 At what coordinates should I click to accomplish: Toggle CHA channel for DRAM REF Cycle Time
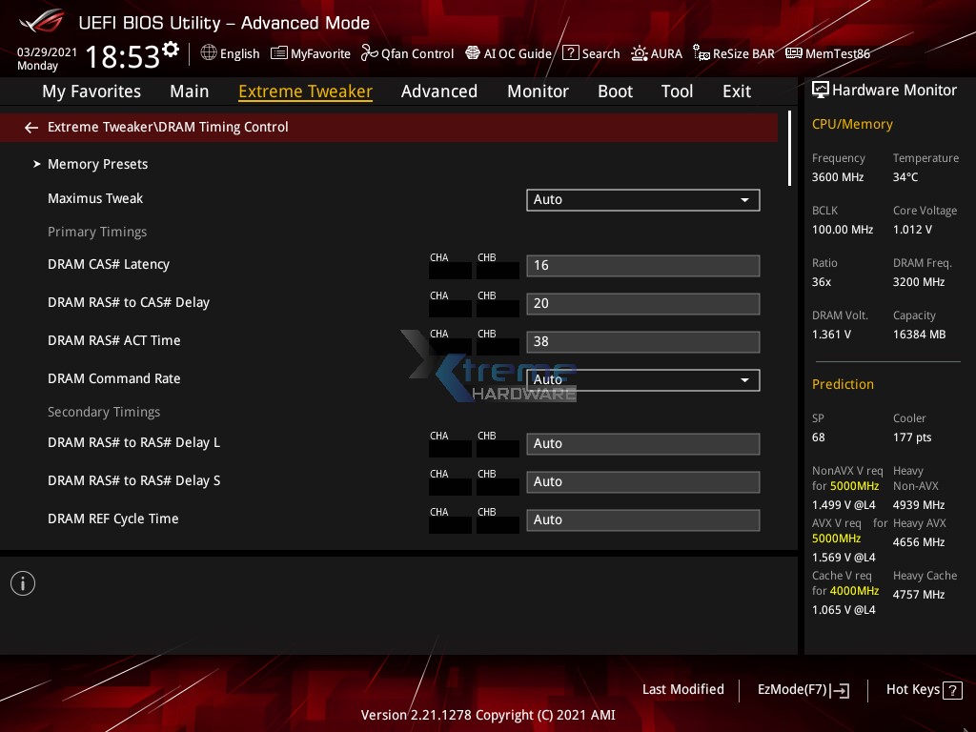[x=449, y=525]
